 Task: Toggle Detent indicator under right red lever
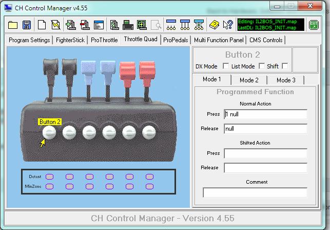click(149, 176)
